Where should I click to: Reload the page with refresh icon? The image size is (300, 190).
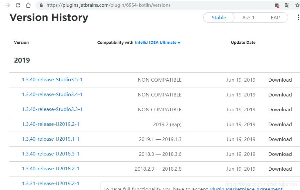(18, 5)
